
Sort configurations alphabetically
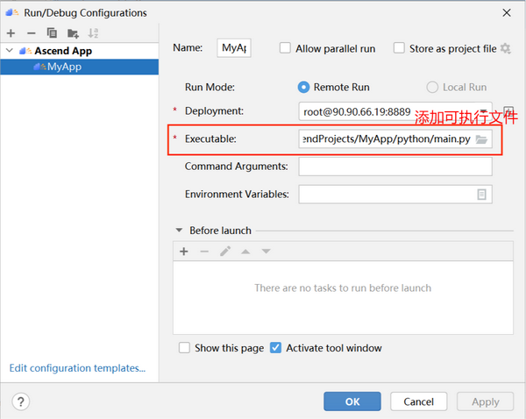(x=94, y=33)
